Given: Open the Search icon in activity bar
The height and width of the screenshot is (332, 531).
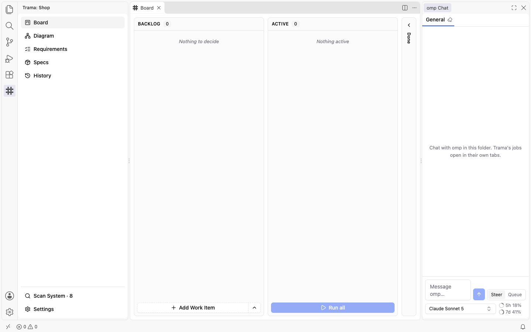Looking at the screenshot, I should tap(10, 26).
